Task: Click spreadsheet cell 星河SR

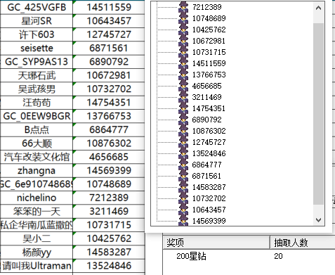Action: pyautogui.click(x=37, y=21)
